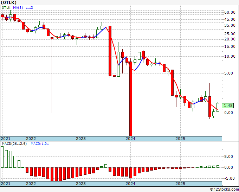The image size is (239, 192).
Task: Click 2021 on the MACD timeline
Action: coord(6,184)
